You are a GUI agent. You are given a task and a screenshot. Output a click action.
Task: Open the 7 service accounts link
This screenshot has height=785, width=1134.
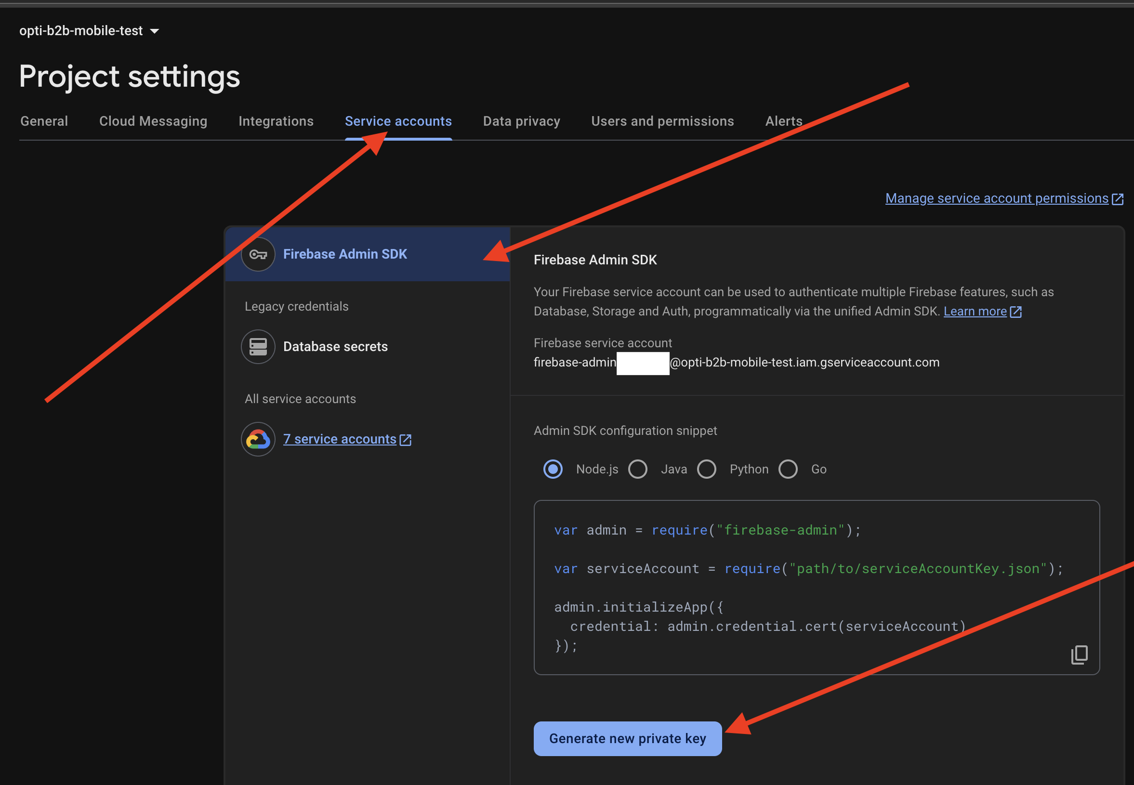click(x=340, y=439)
